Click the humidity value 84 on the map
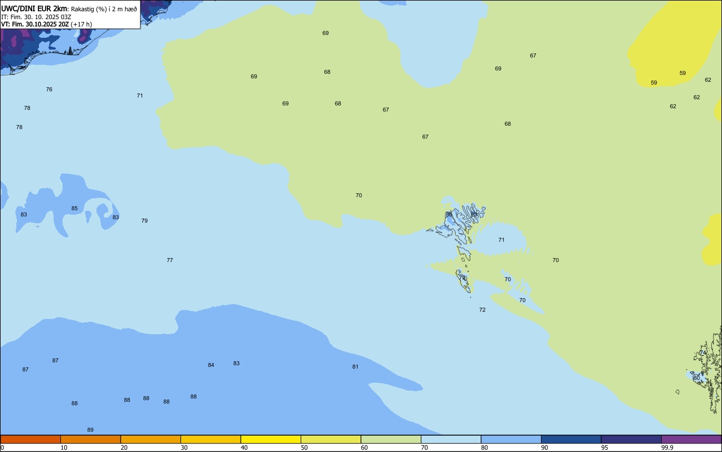722x452 pixels. [211, 365]
